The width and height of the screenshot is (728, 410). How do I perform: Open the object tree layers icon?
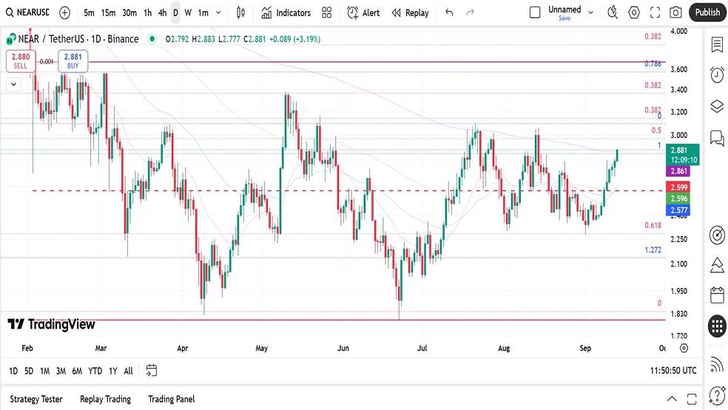(717, 107)
